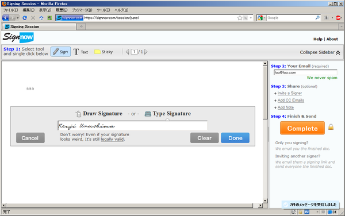Expand Invite a Signer option

pyautogui.click(x=290, y=93)
